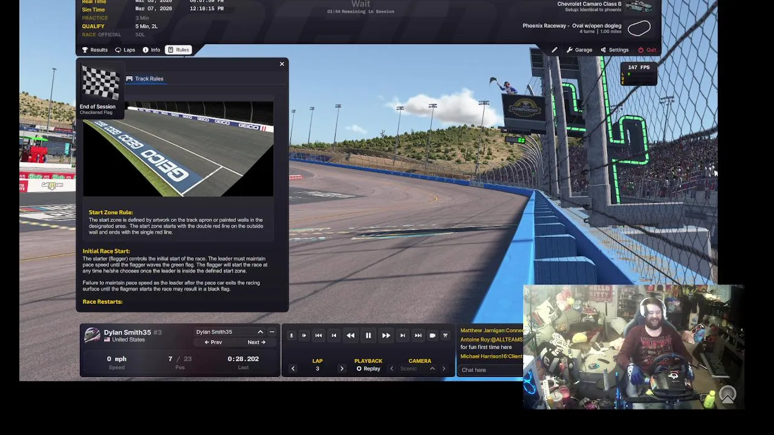Click the Dylan Smith35 helmet icon

click(x=92, y=335)
